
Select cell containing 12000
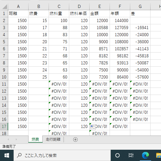(99, 21)
